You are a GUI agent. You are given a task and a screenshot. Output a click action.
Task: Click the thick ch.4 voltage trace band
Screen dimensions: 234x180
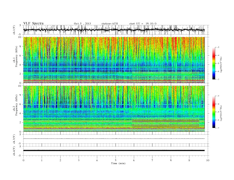point(114,151)
